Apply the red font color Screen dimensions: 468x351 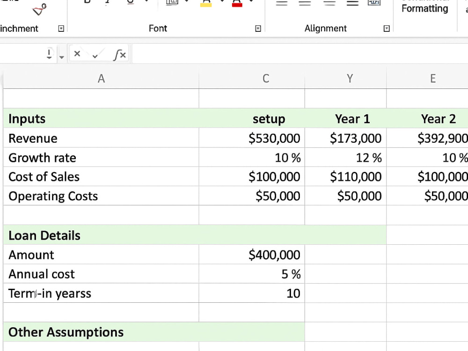click(237, 4)
